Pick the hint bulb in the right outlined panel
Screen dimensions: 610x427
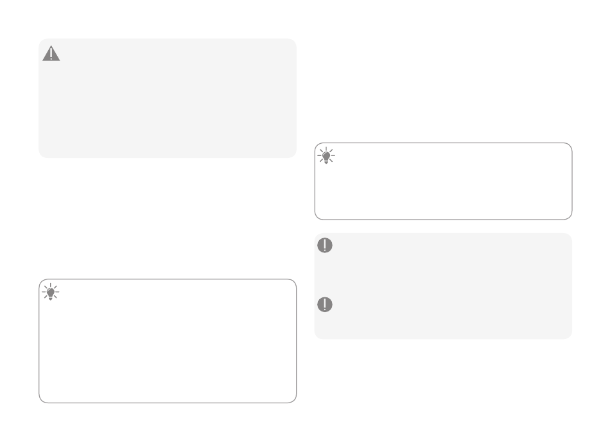(x=326, y=155)
